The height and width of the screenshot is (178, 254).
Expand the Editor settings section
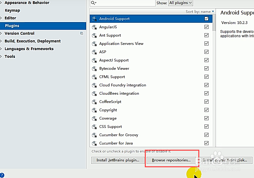click(x=1, y=18)
